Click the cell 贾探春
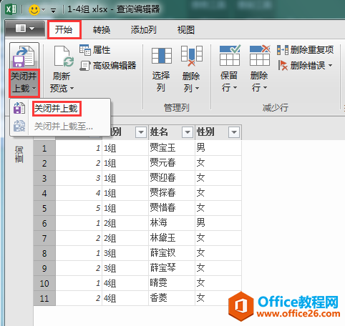The height and width of the screenshot is (326, 345). (172, 193)
